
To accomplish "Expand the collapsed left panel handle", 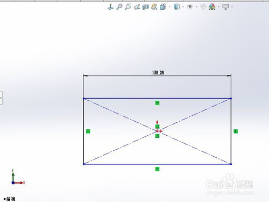I will click(x=1, y=98).
